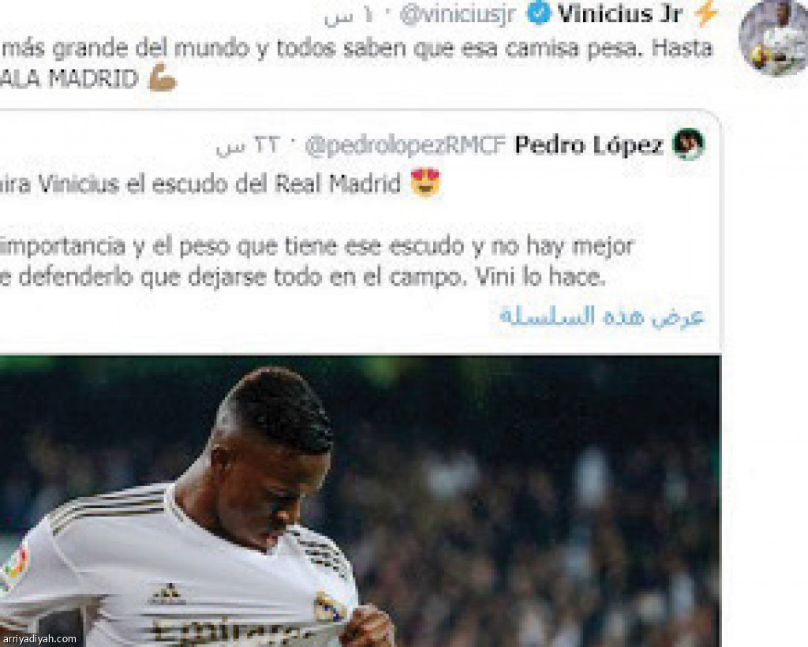Viewport: 808px width, 647px height.
Task: Open the Vinicius shirt photo
Action: [360, 501]
